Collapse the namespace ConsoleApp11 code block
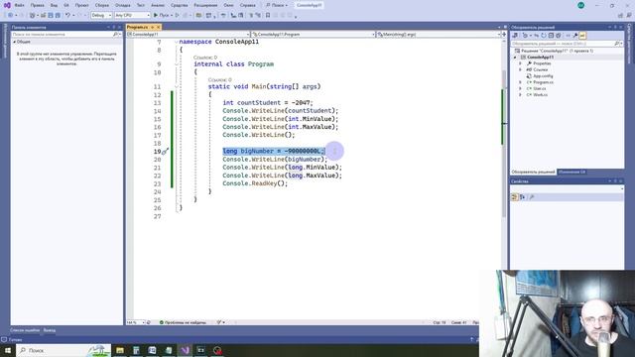This screenshot has width=635, height=357. click(x=177, y=42)
